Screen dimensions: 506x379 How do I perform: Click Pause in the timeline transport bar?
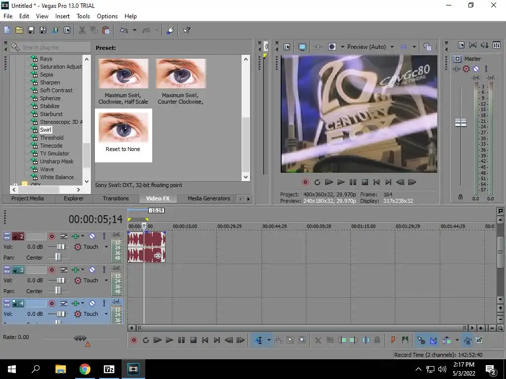pos(181,340)
